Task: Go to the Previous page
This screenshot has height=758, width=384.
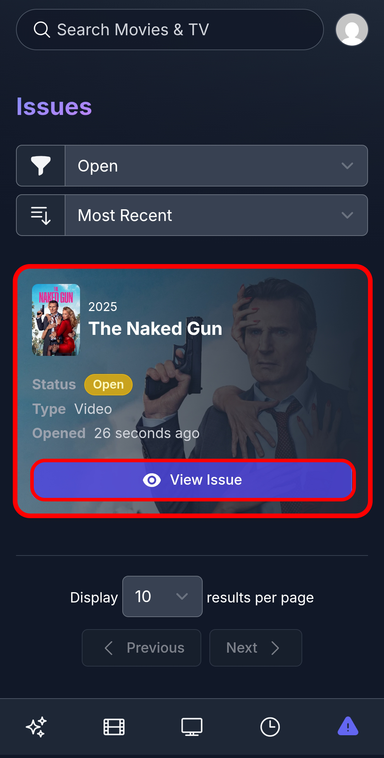Action: click(x=142, y=648)
